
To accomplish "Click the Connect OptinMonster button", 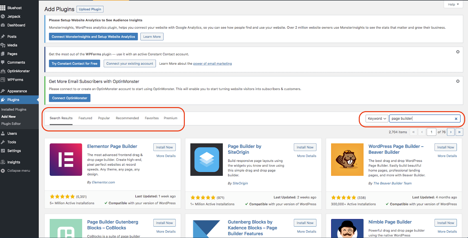I will pos(70,98).
